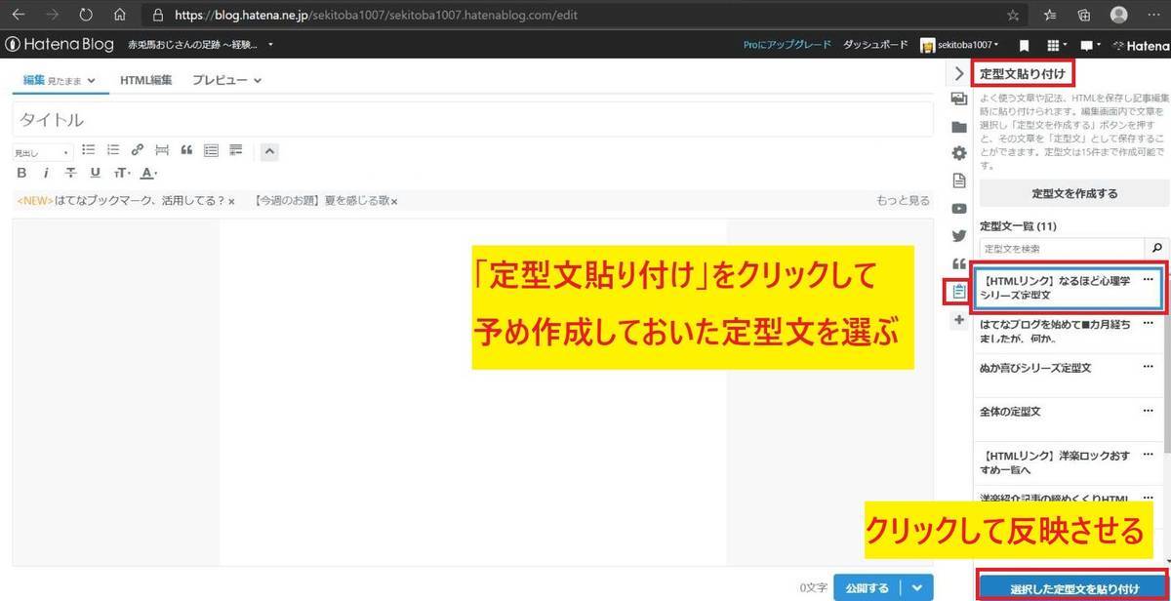This screenshot has height=601, width=1171.
Task: Open the Hatena services grid menu
Action: (1056, 45)
